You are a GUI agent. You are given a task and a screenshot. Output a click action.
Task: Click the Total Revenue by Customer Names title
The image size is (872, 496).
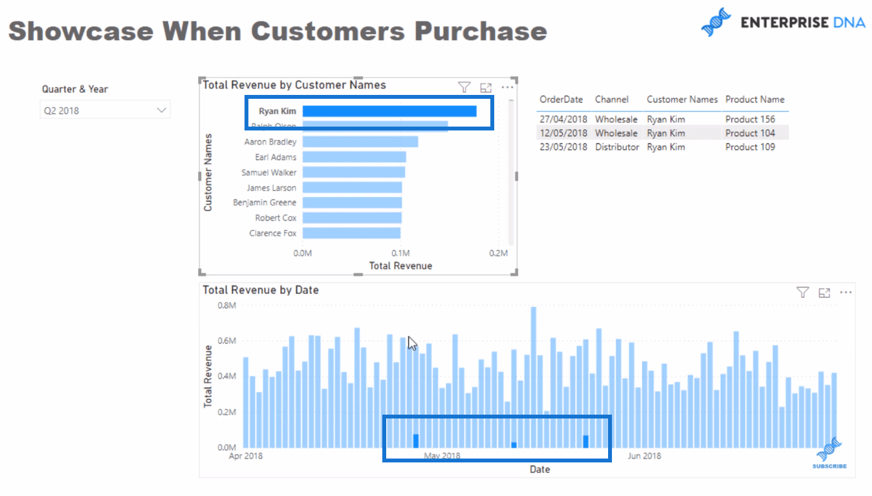click(294, 85)
